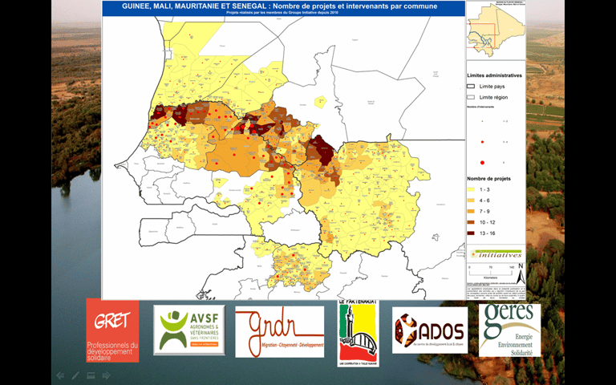Click the initiatives logo in legend

496,253
